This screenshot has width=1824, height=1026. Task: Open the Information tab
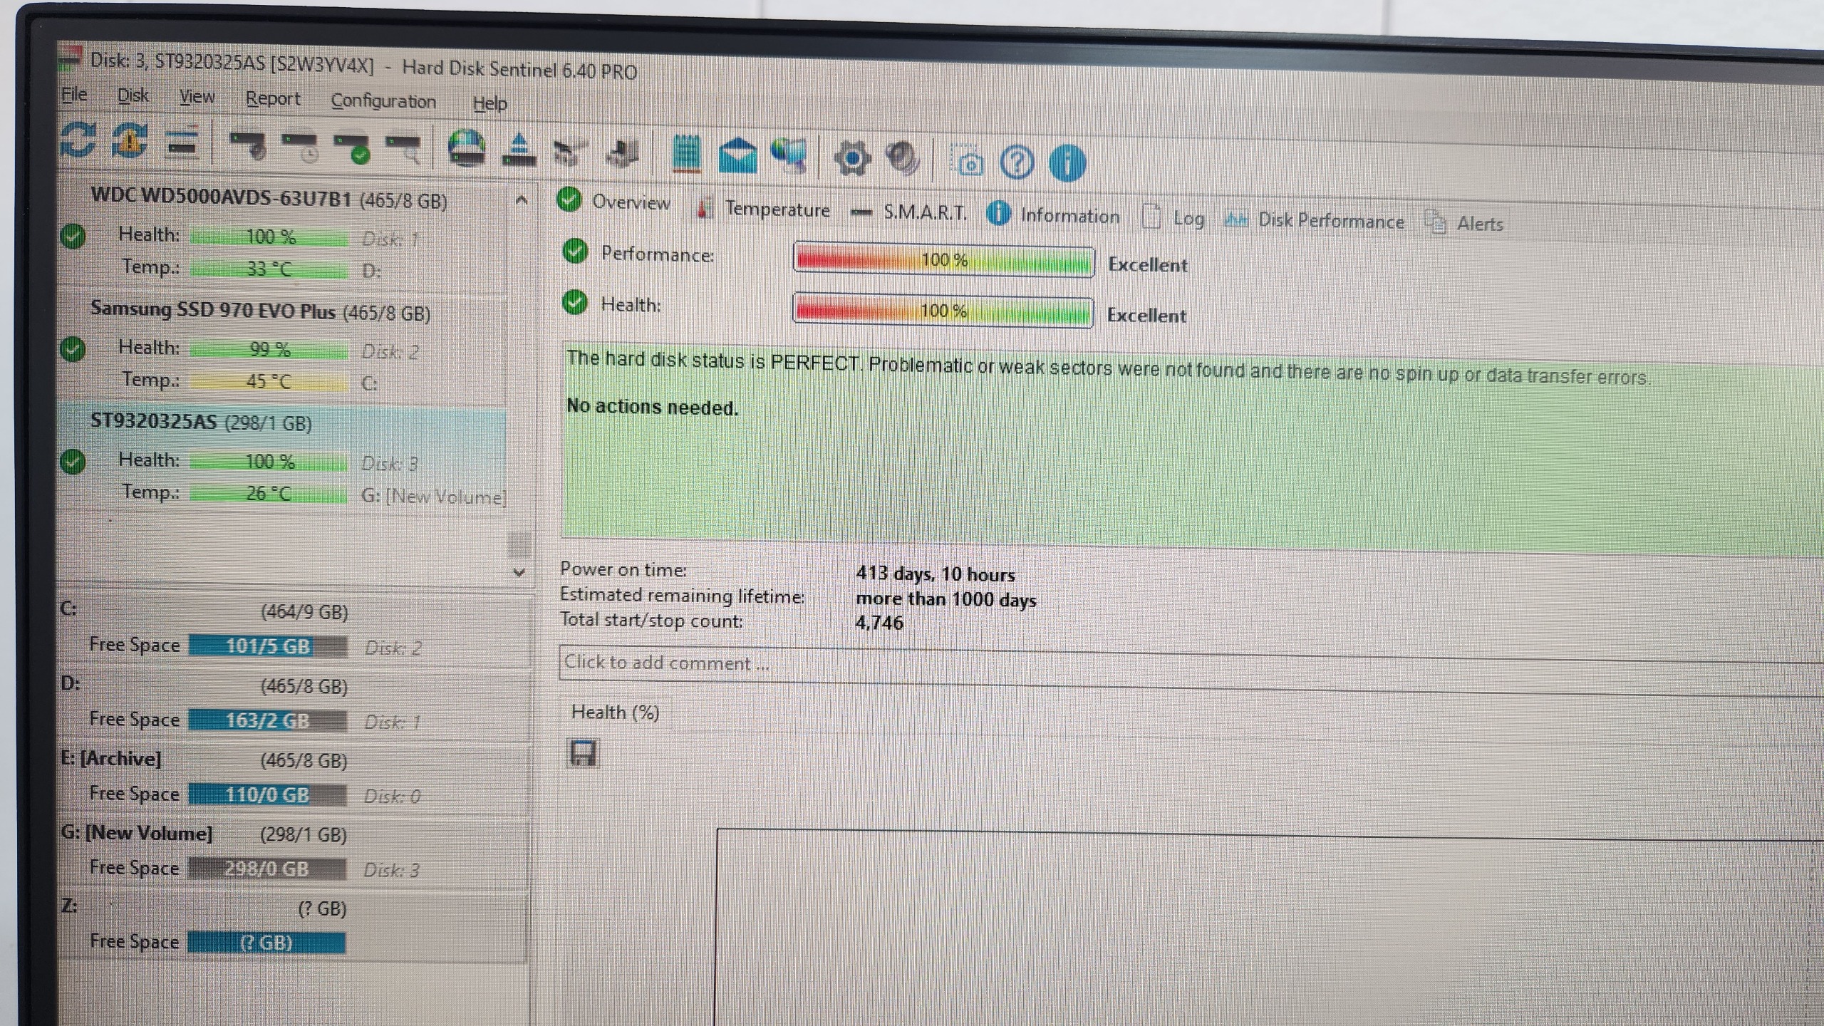[1054, 214]
